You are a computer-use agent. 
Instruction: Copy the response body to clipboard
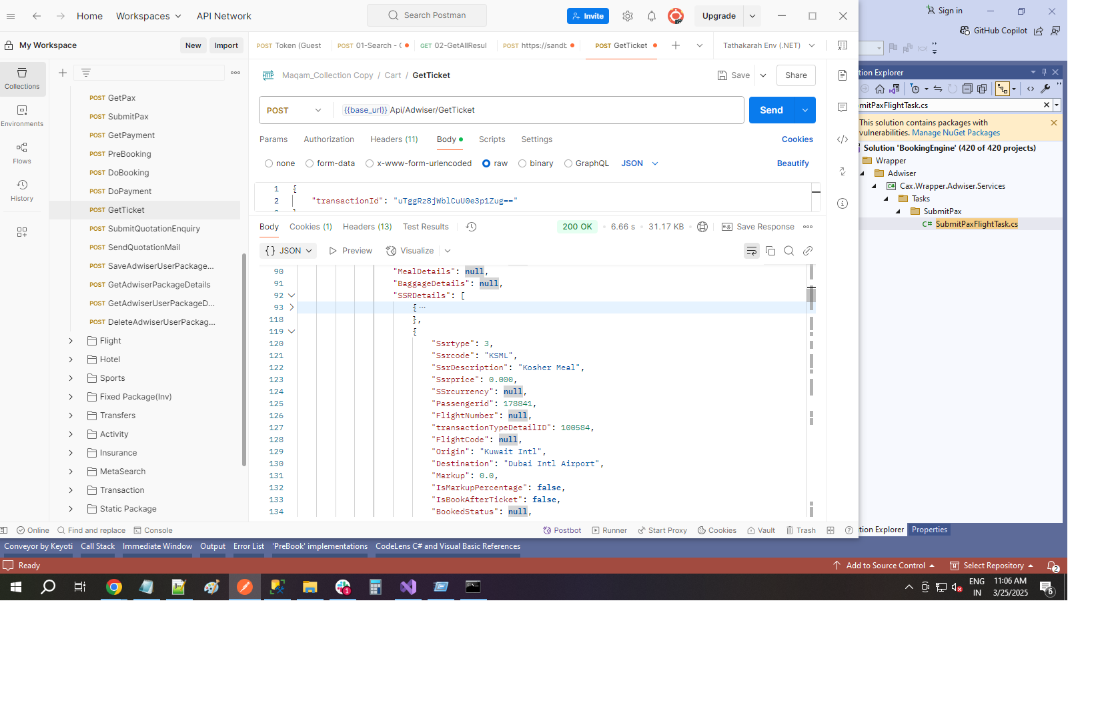click(x=770, y=251)
